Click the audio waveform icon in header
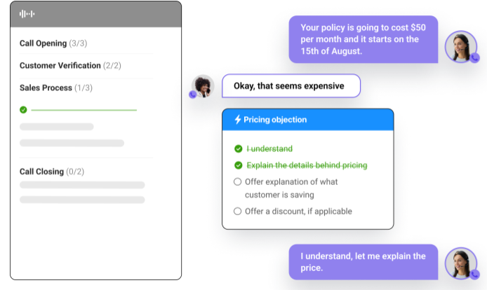This screenshot has width=487, height=290. [x=27, y=14]
